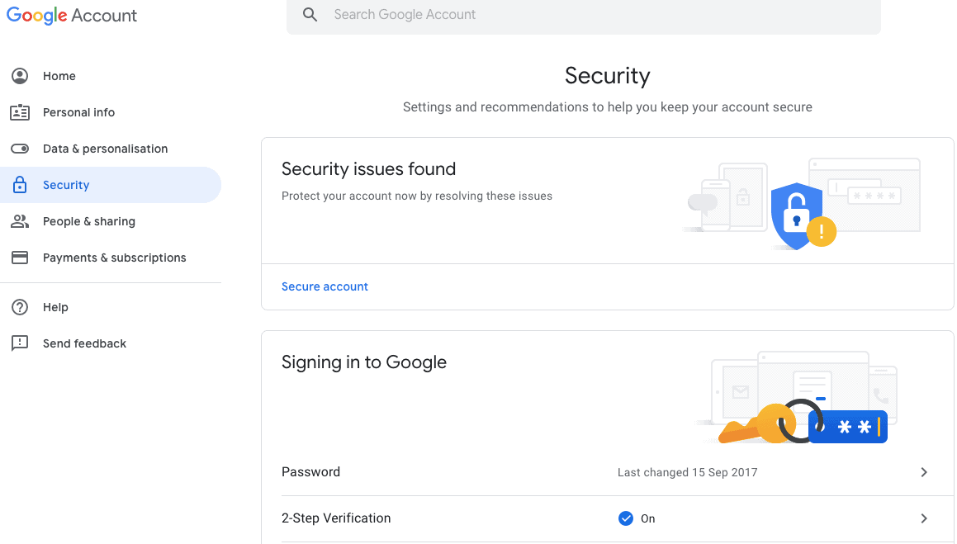957x544 pixels.
Task: Select Payments & subscriptions in the sidebar
Action: tap(114, 258)
